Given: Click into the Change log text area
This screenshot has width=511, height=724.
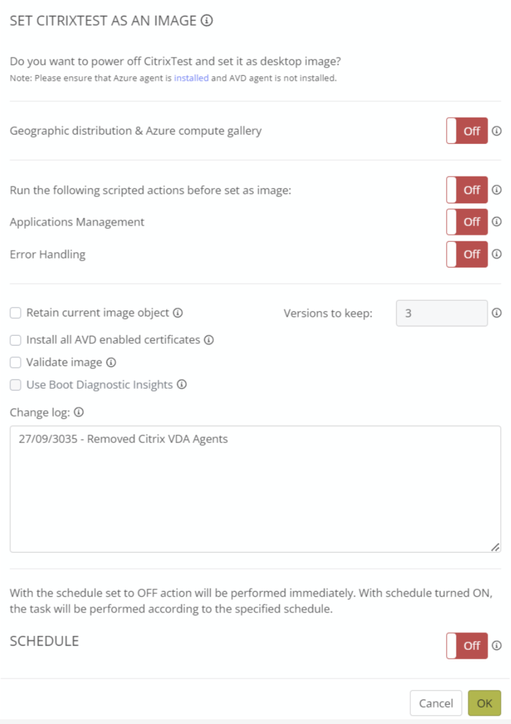Looking at the screenshot, I should (x=255, y=488).
